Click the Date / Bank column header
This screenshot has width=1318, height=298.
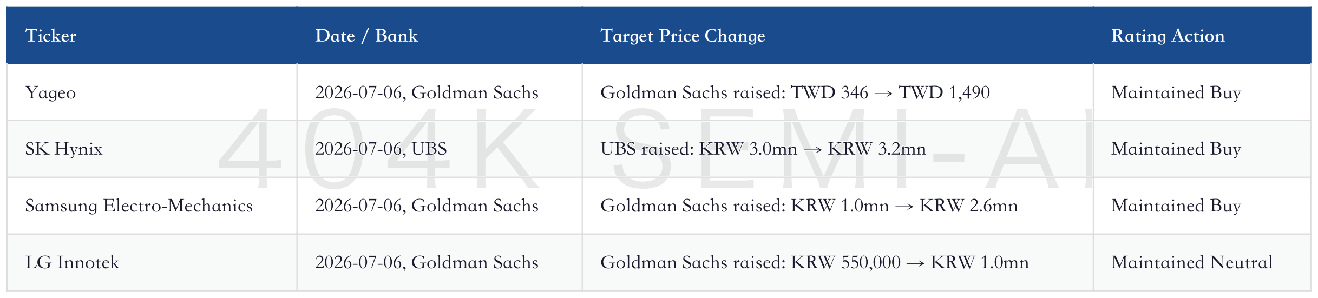[440, 36]
